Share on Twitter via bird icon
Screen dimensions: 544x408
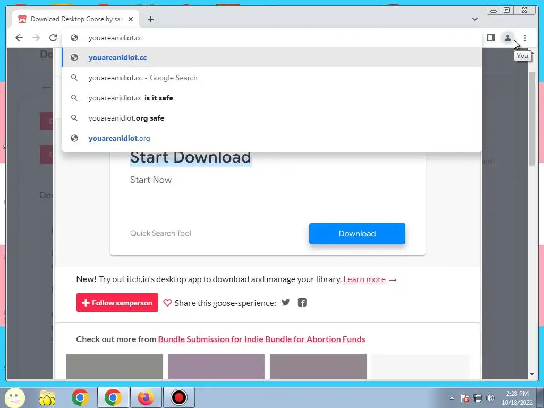pos(285,302)
